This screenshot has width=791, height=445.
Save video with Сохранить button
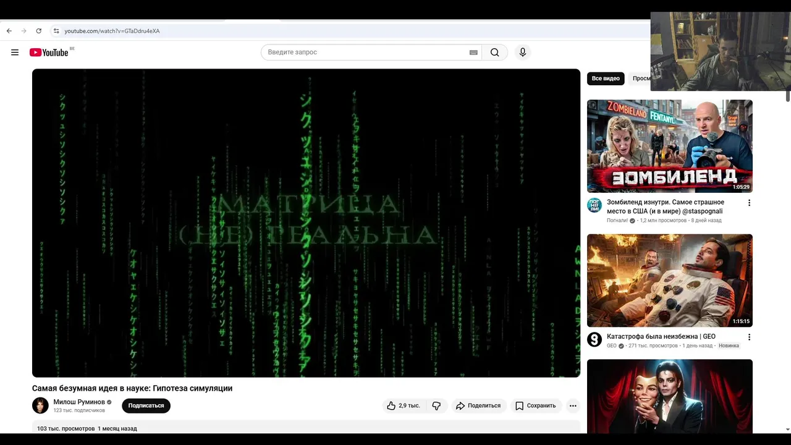(x=536, y=406)
